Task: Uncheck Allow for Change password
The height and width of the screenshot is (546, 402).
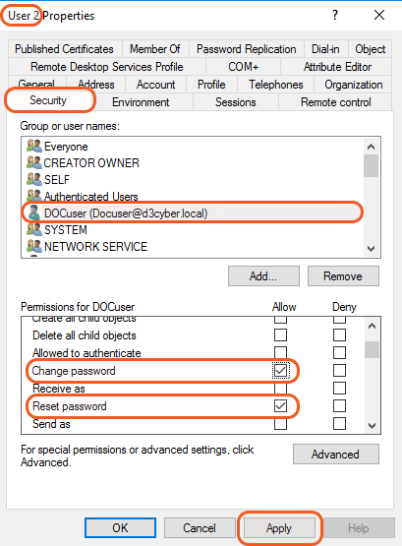Action: (280, 371)
